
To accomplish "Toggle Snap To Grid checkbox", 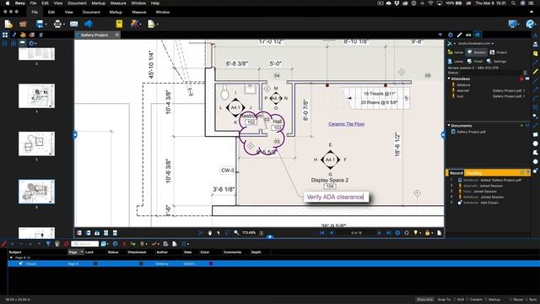I will coord(455,300).
